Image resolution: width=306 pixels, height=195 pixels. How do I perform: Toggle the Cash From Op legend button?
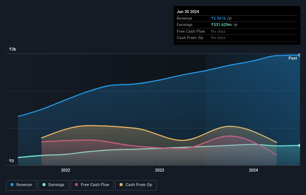(x=136, y=185)
